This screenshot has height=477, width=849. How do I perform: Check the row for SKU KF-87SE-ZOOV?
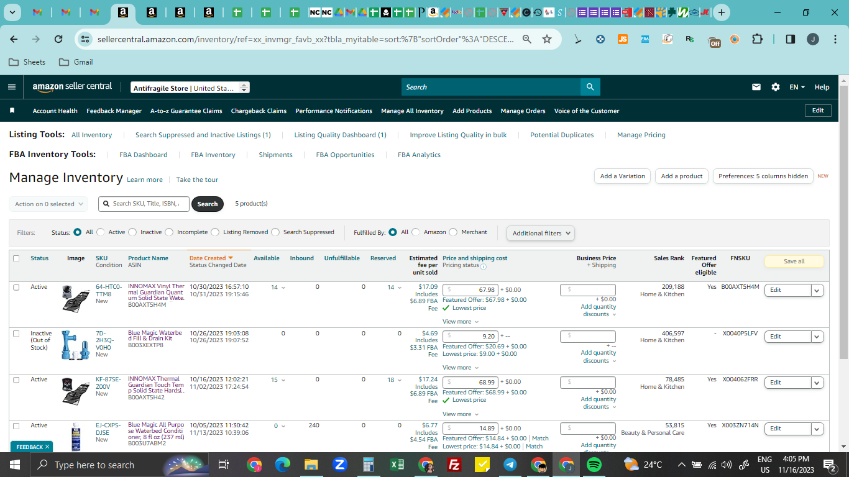coord(16,379)
